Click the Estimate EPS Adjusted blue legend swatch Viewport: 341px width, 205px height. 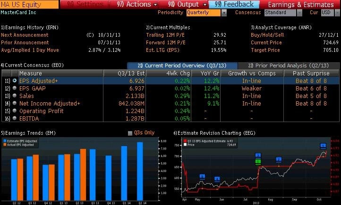pyautogui.click(x=5, y=141)
